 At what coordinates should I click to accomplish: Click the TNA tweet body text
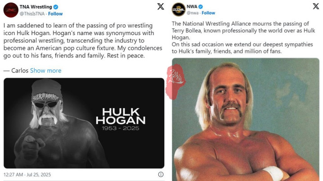pos(83,41)
